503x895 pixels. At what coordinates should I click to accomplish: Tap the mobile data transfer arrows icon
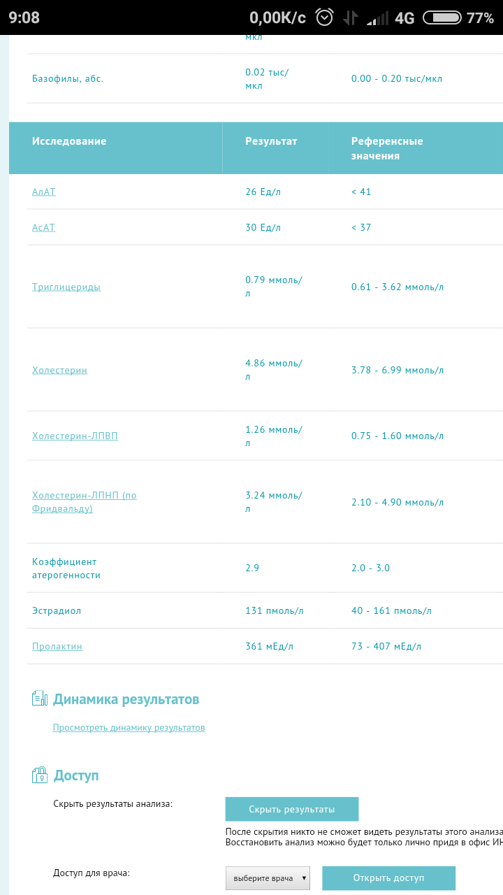tap(350, 17)
